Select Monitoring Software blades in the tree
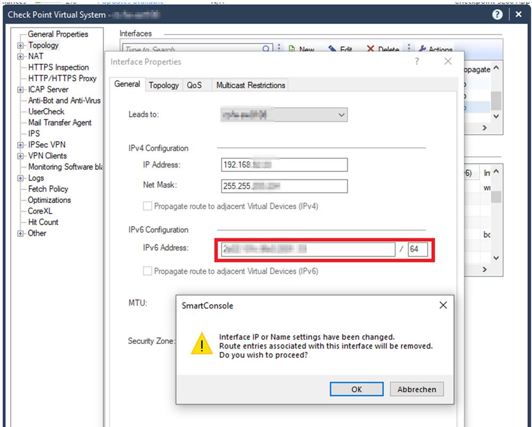 pyautogui.click(x=65, y=167)
